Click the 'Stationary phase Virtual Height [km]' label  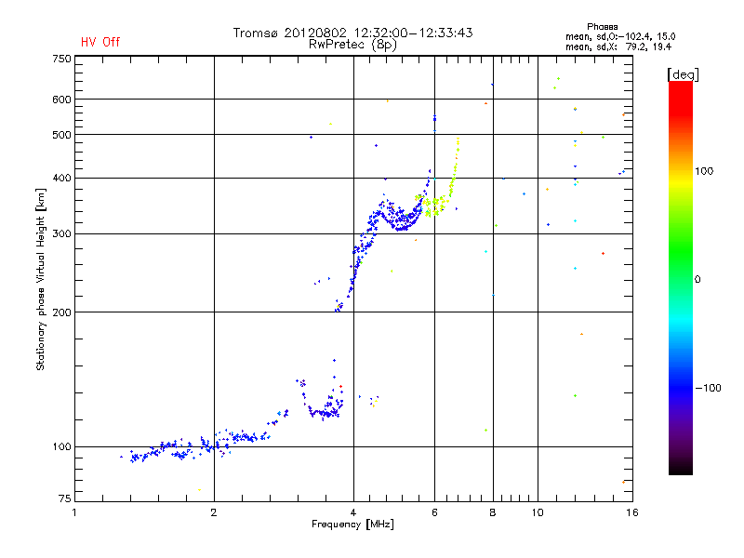tap(40, 279)
